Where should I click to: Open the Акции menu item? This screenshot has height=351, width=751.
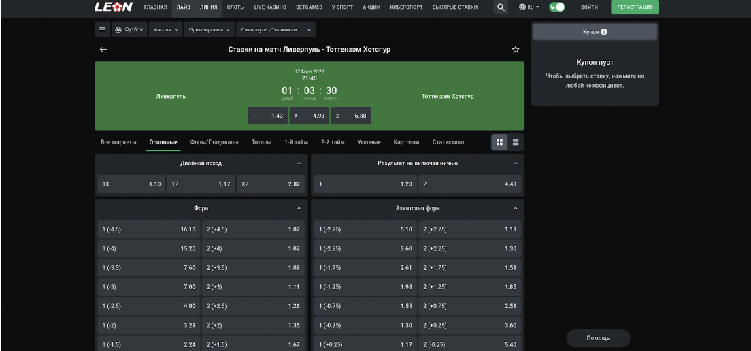[371, 7]
